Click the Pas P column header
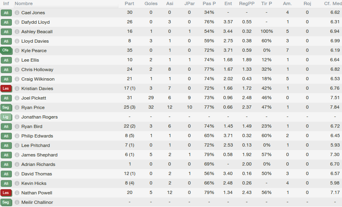Image resolution: width=342 pixels, height=207 pixels. pyautogui.click(x=209, y=4)
